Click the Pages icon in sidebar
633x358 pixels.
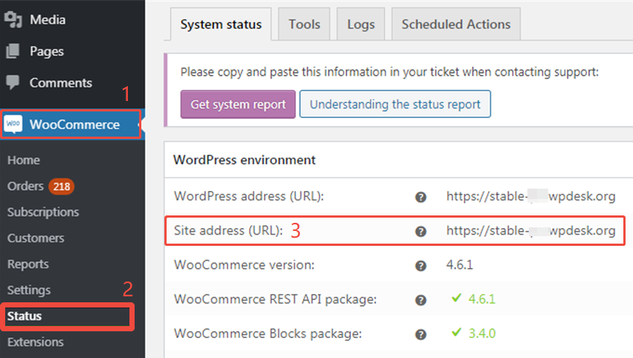tap(13, 51)
